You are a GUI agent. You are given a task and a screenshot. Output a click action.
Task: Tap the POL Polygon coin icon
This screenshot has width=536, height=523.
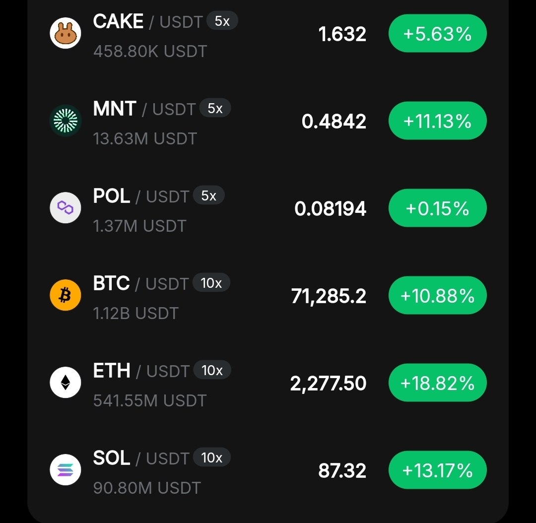66,208
